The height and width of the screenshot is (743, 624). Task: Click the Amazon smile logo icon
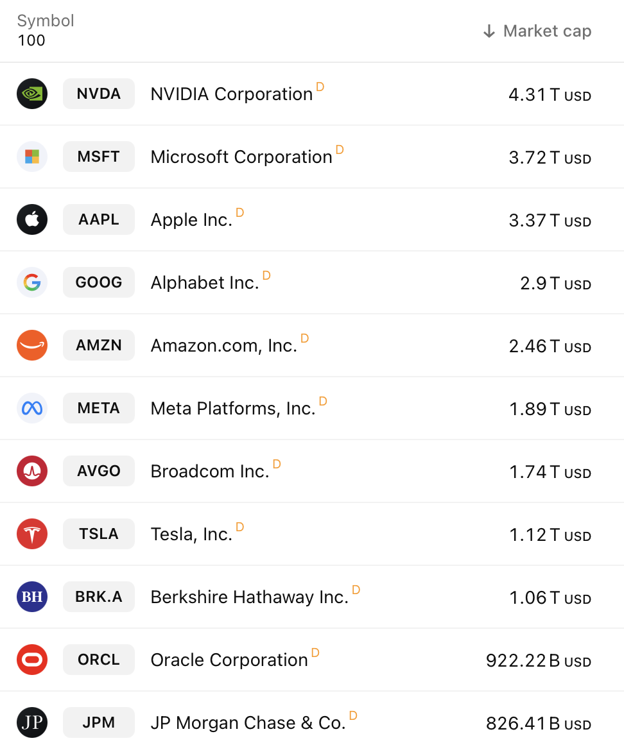tap(31, 345)
